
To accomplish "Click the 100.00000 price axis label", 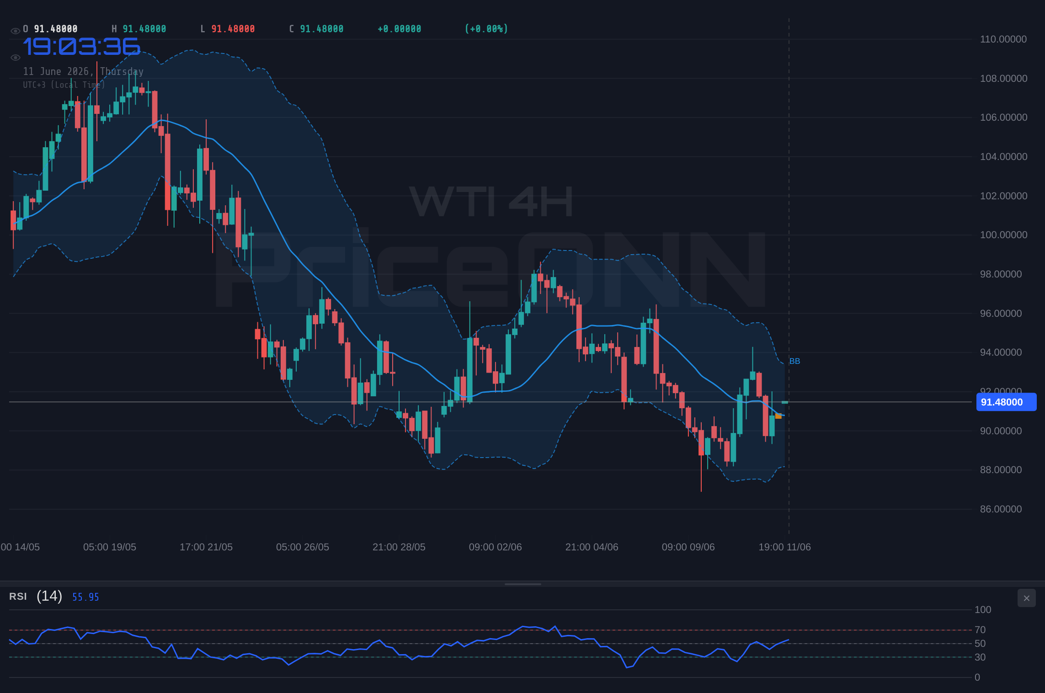I will (1003, 235).
